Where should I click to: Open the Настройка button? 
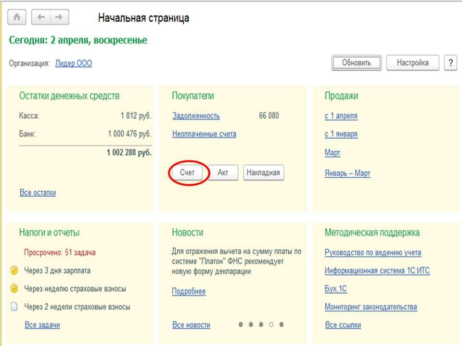click(x=412, y=62)
